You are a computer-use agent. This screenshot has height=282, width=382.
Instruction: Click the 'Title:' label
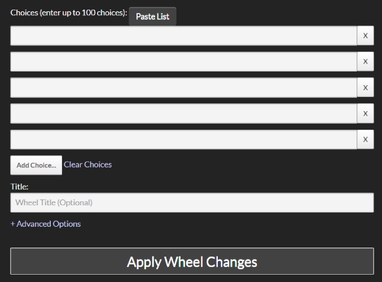[x=19, y=186]
